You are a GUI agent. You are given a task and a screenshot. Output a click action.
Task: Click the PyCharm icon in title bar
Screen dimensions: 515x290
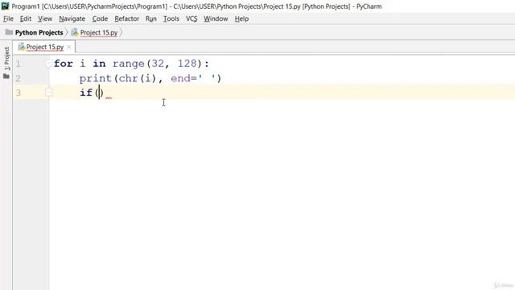[5, 6]
